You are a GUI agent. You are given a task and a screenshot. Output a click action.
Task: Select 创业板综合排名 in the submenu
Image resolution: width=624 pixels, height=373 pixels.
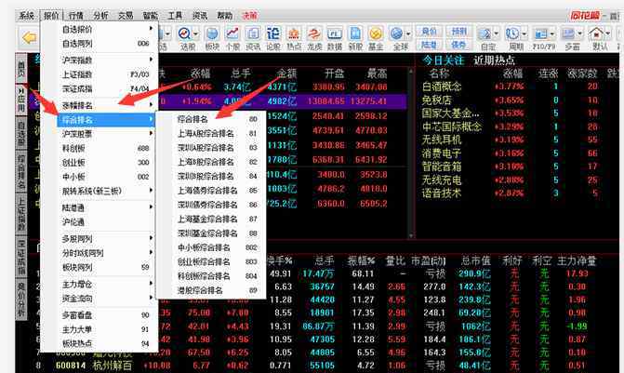(x=211, y=261)
